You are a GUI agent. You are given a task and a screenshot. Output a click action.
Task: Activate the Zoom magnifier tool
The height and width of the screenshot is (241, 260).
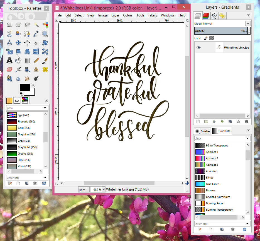pos(45,34)
